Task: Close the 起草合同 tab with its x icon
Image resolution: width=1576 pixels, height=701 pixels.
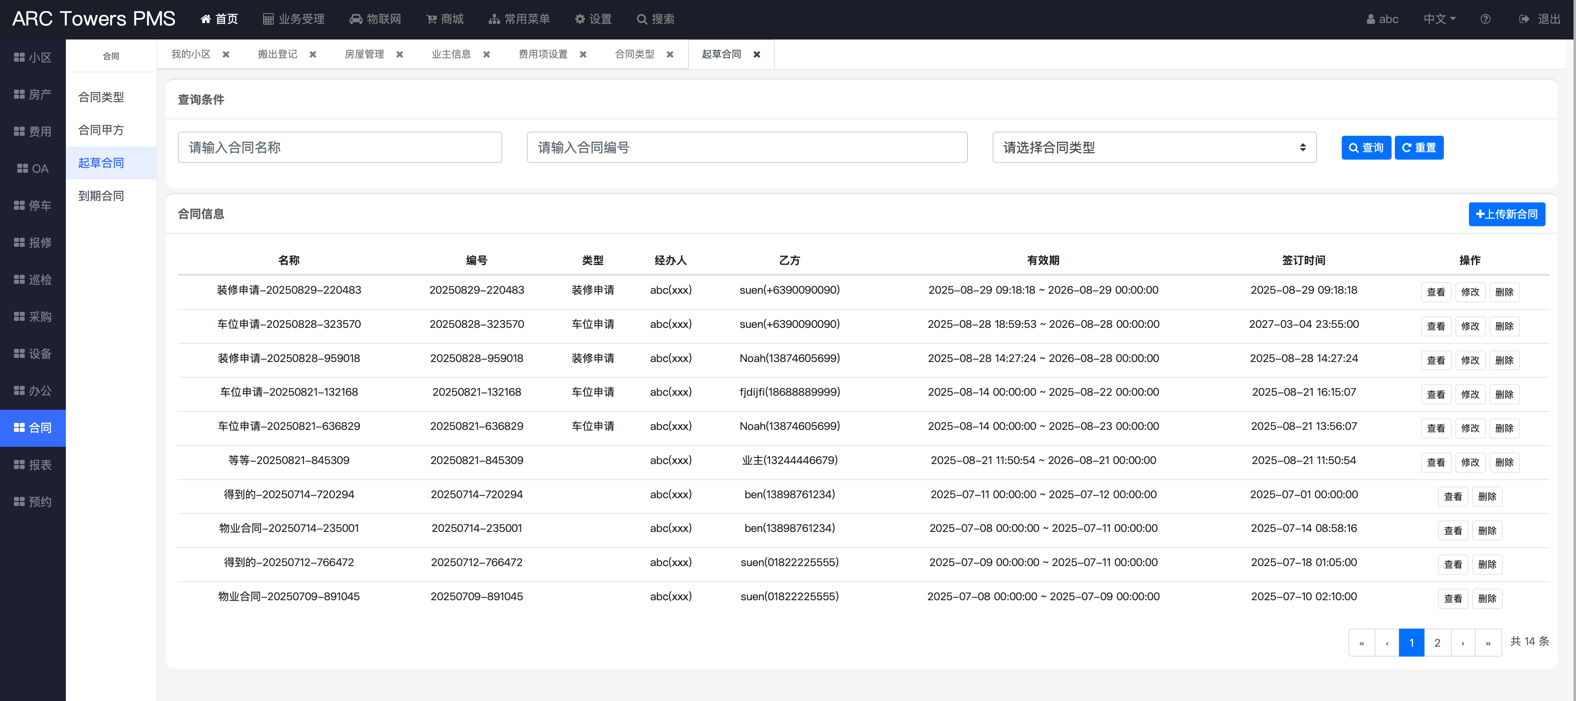Action: coord(757,54)
